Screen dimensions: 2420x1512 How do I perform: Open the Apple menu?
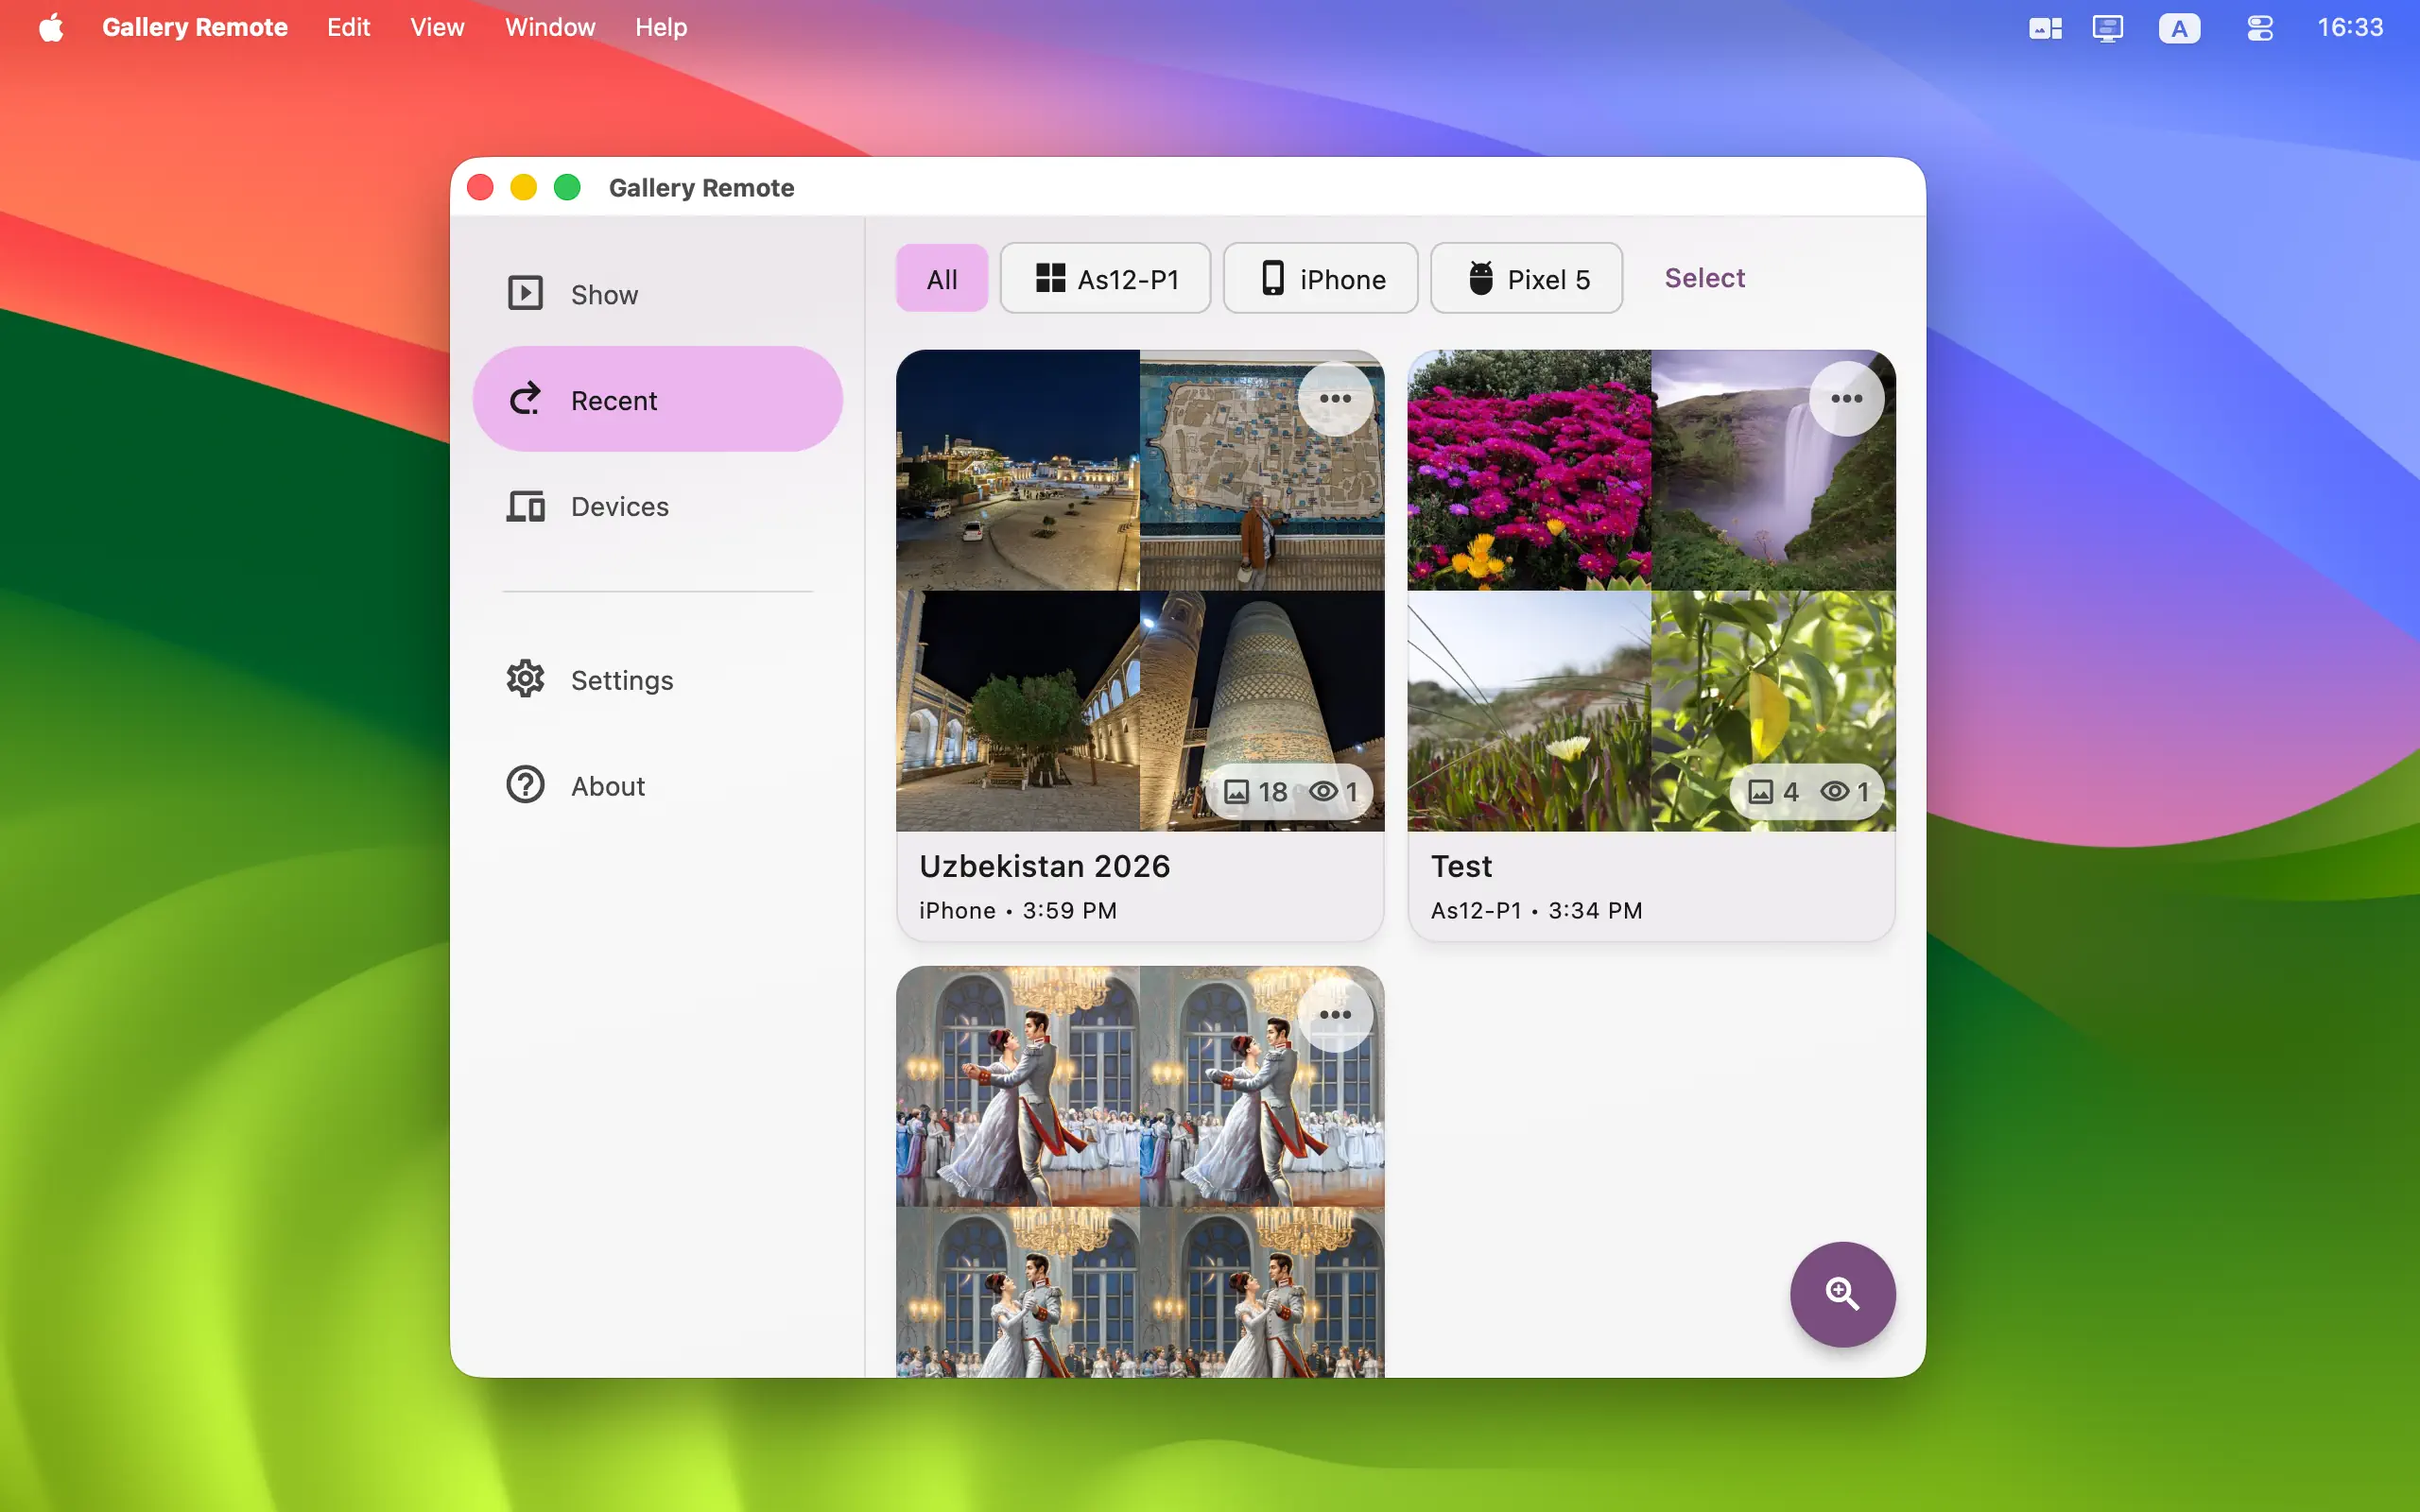click(x=51, y=27)
